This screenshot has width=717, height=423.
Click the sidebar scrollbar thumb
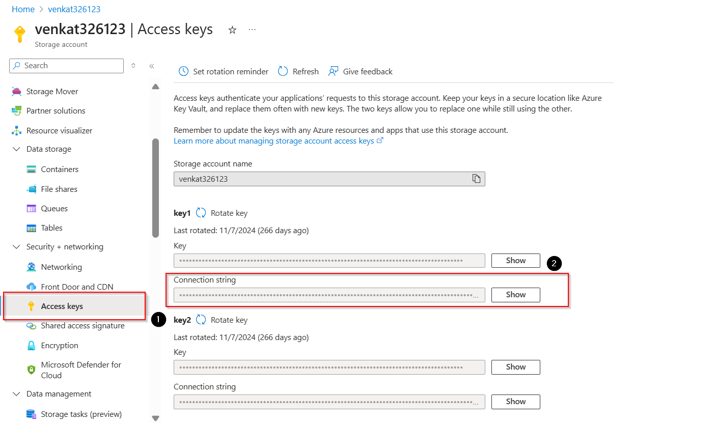[155, 188]
